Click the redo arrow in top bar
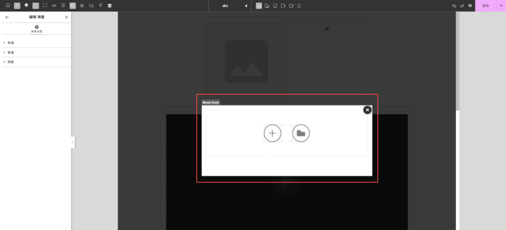This screenshot has width=506, height=230. 462,6
